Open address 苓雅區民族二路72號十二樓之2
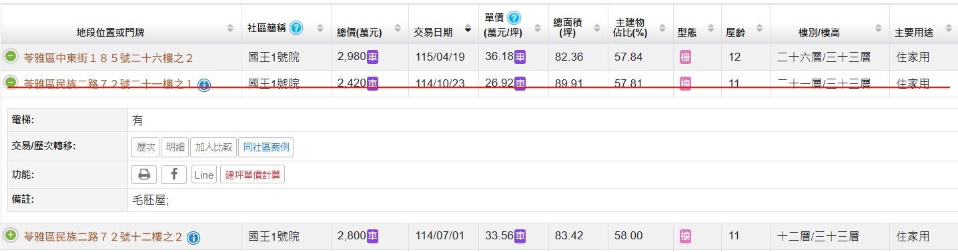 (x=103, y=237)
